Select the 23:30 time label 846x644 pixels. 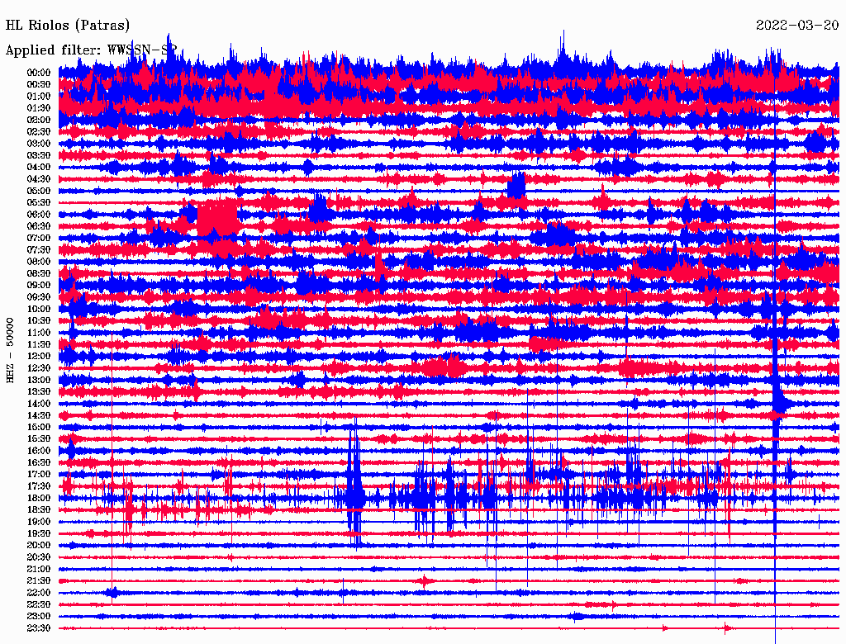(39, 628)
